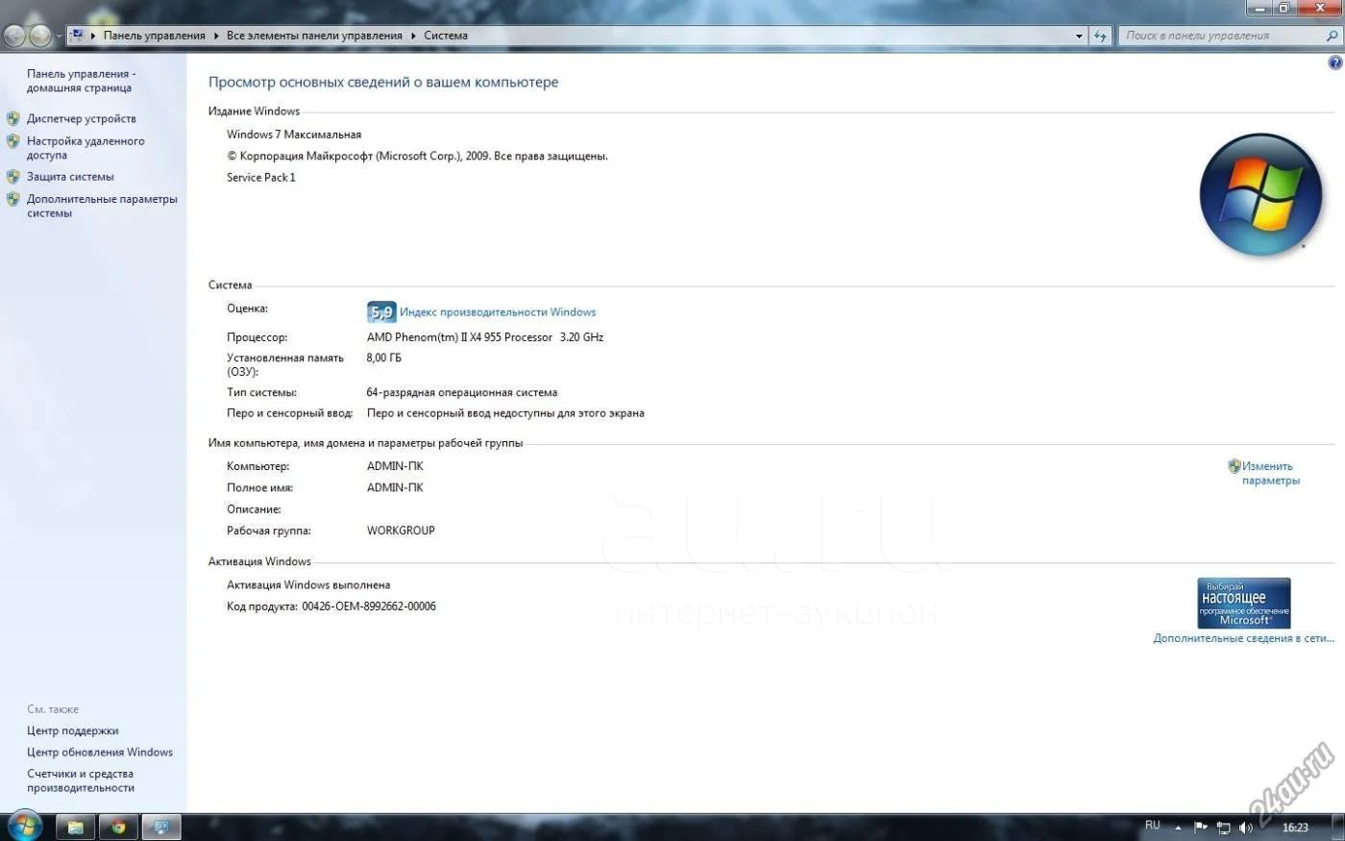Open Windows Explorer from the taskbar

click(75, 827)
